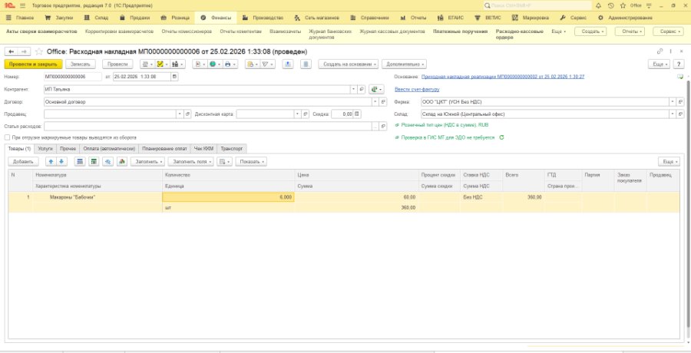
Task: Click the barcode search icon in goods toolbar
Action: pyautogui.click(x=108, y=162)
